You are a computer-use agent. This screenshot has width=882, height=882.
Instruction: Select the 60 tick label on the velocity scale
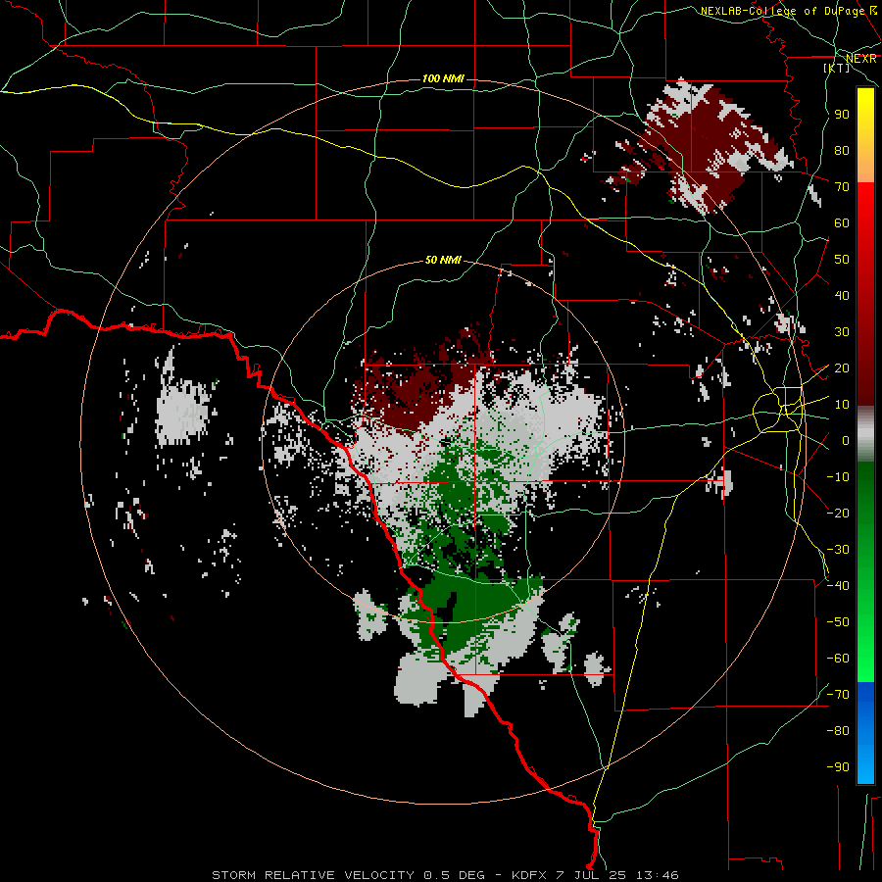842,222
